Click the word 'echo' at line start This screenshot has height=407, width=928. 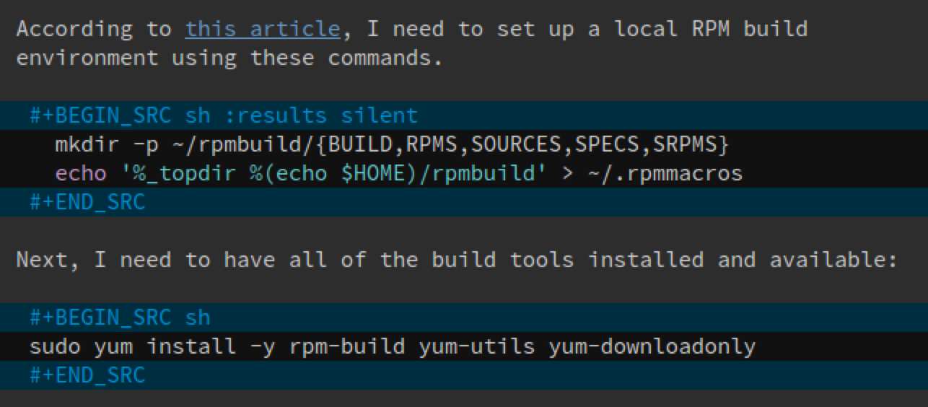81,174
